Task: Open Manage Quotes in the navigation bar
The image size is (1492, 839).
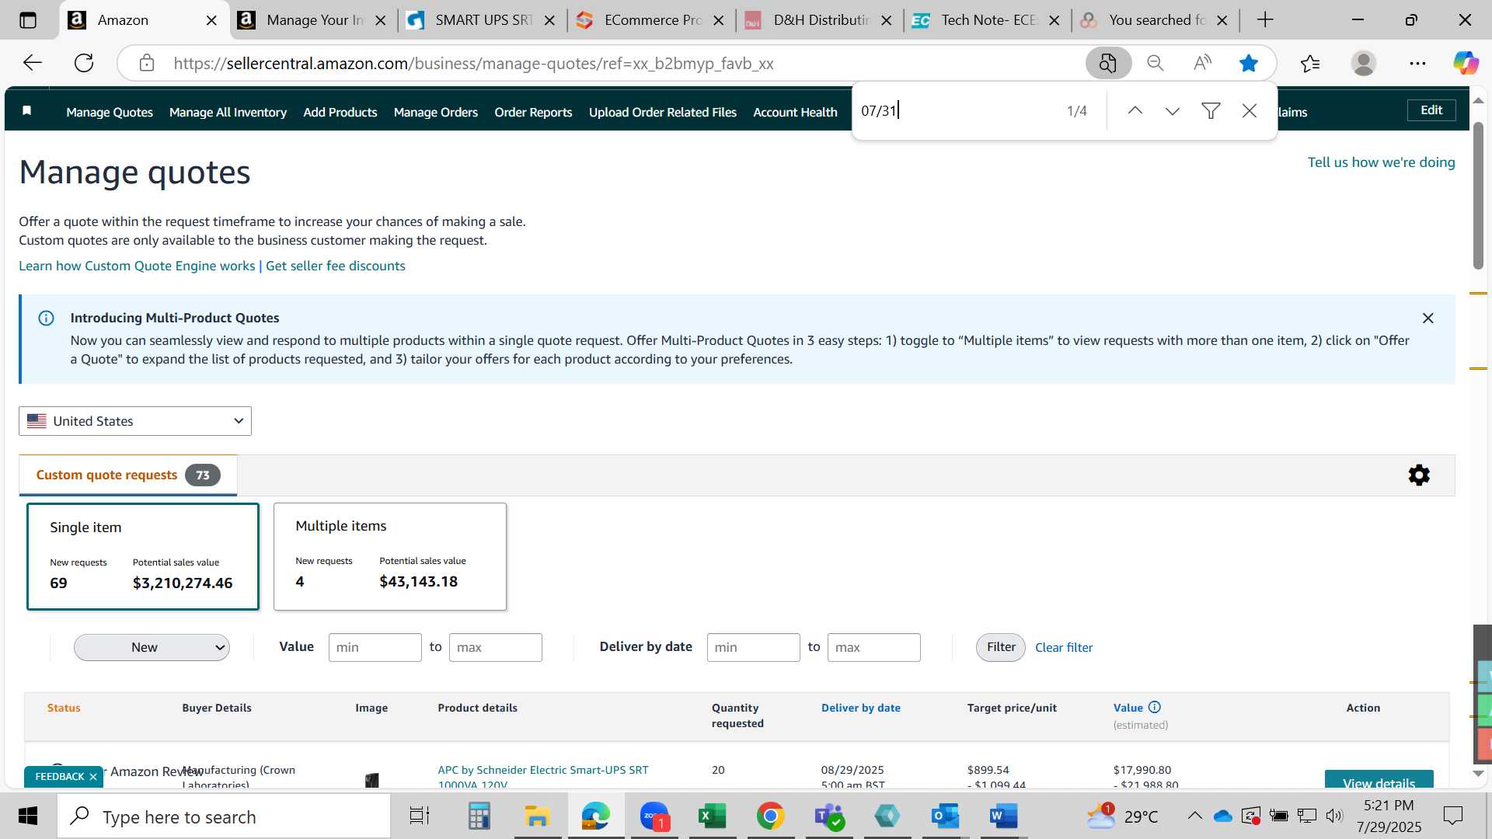Action: coord(110,112)
